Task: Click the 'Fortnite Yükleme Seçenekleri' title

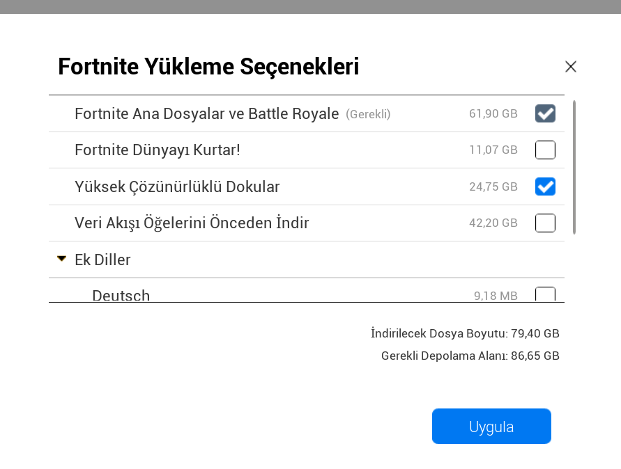Action: [208, 66]
